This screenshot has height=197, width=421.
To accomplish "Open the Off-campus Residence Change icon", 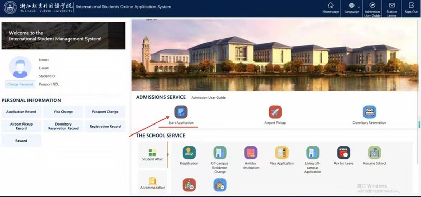I will 220,153.
